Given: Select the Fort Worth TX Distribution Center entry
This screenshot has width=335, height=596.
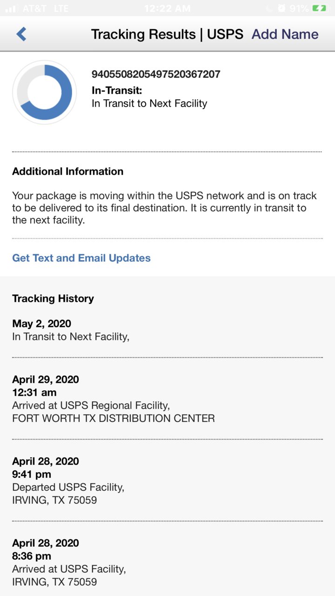Looking at the screenshot, I should tap(167, 399).
